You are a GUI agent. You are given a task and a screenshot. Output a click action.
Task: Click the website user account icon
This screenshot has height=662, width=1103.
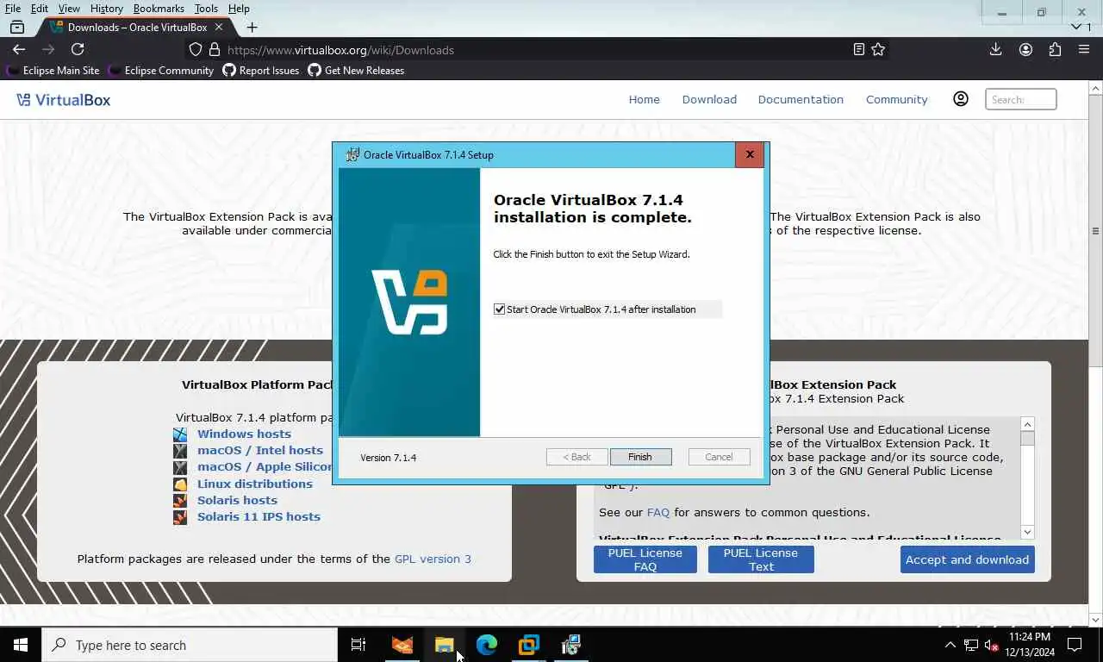[x=961, y=99]
